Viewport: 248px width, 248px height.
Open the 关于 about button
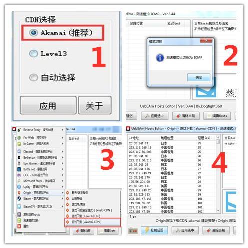(x=95, y=105)
